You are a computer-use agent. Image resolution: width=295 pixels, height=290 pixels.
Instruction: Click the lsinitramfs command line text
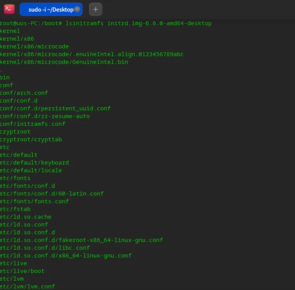point(139,23)
